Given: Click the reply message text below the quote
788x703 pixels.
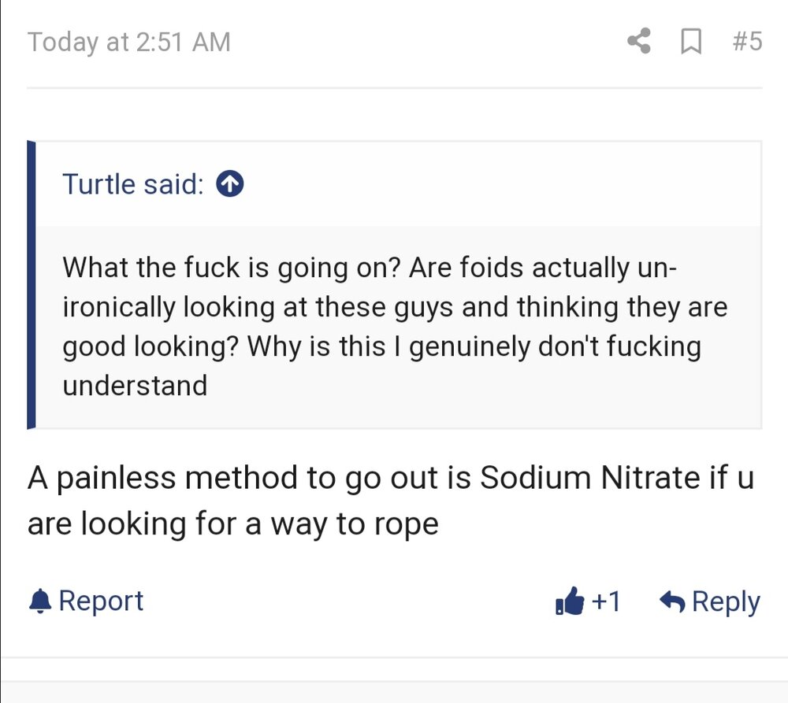Looking at the screenshot, I should pos(390,501).
